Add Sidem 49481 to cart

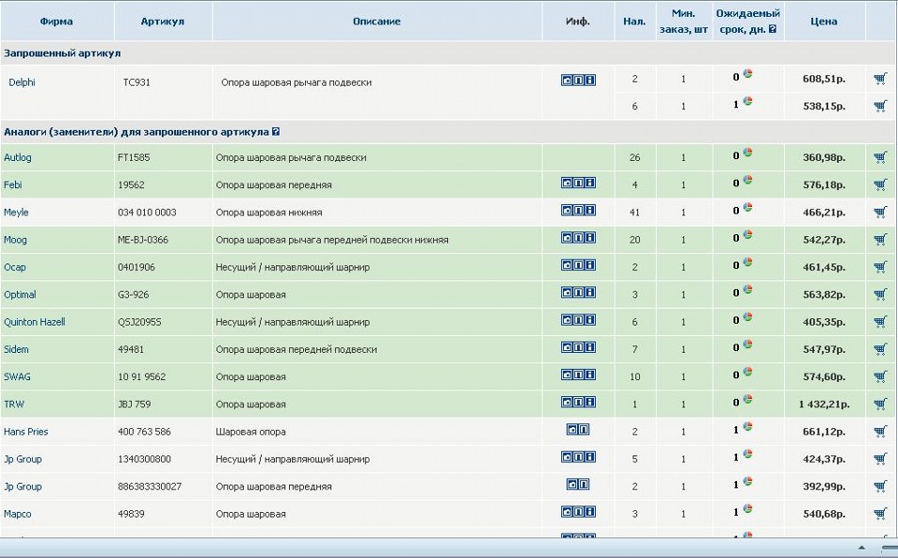(880, 349)
